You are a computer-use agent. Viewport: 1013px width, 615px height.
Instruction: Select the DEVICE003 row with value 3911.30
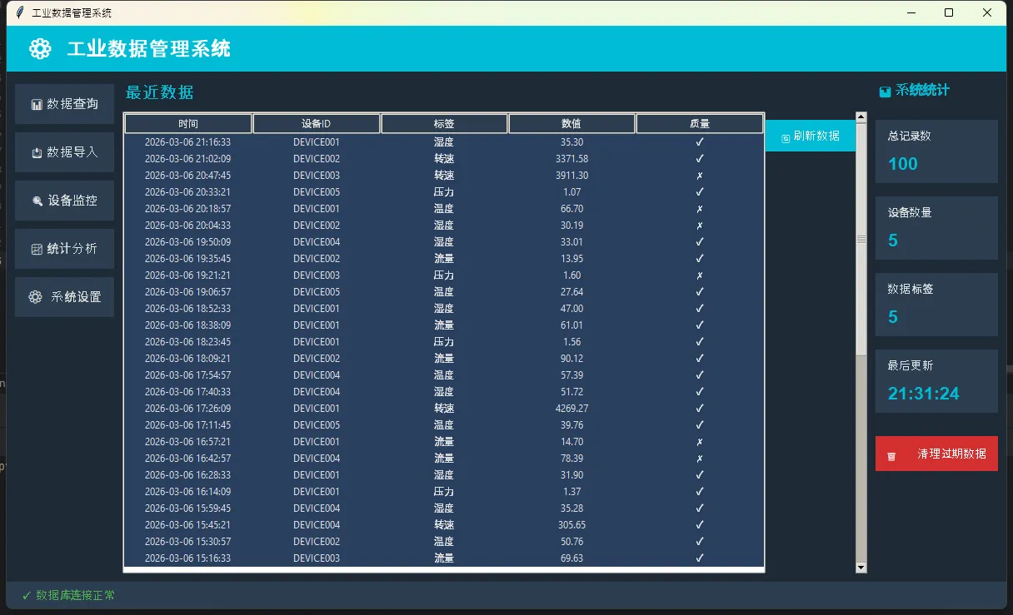443,176
